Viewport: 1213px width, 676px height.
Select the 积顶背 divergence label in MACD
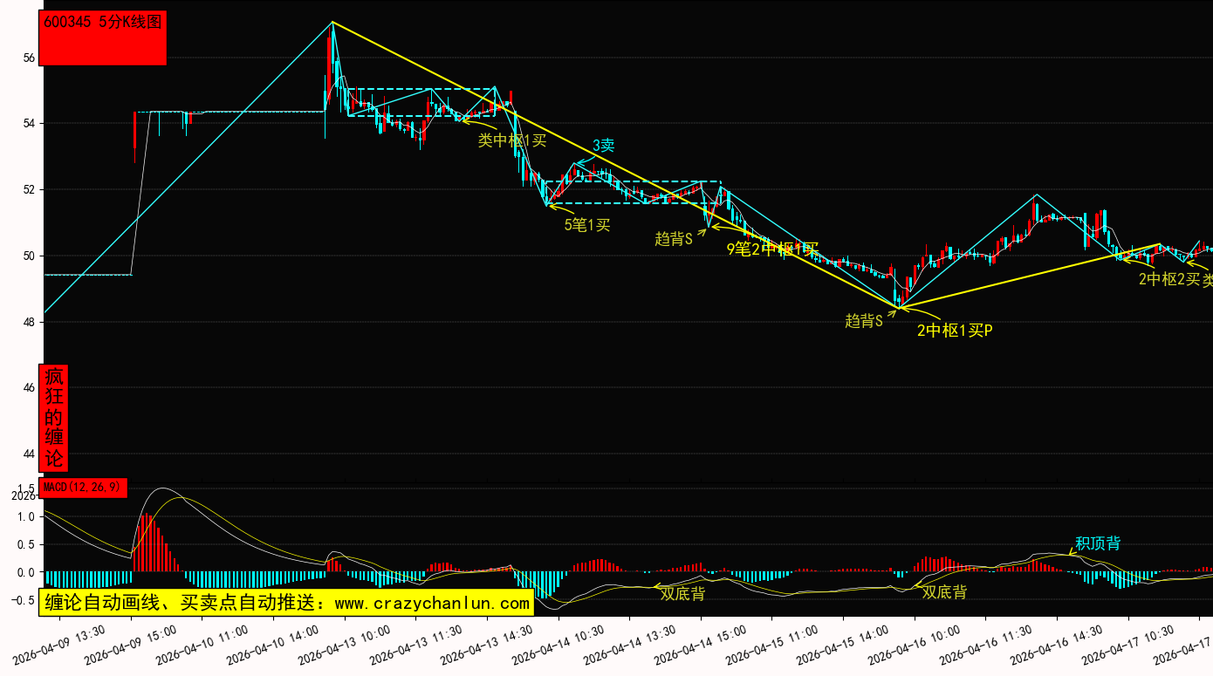coord(1097,543)
